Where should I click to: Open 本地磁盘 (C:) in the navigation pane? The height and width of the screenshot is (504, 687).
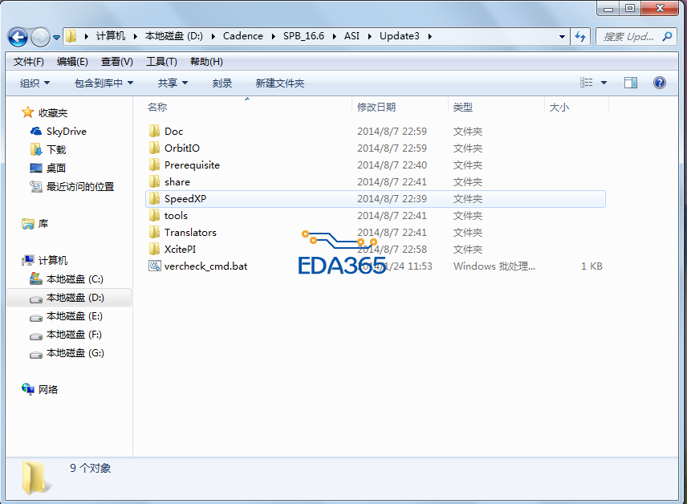click(75, 279)
